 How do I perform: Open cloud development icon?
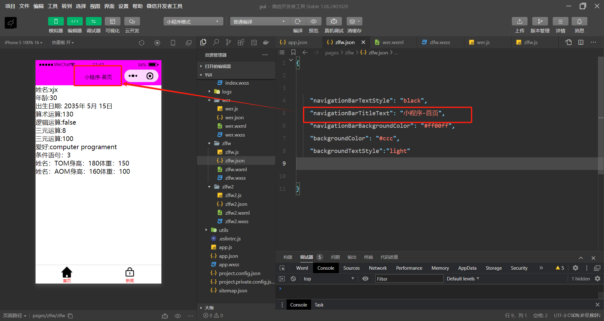[132, 21]
